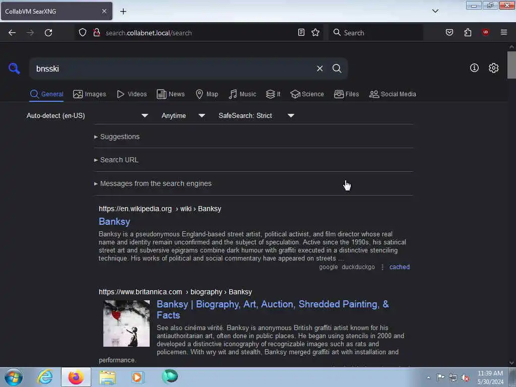Viewport: 516px width, 387px height.
Task: Launch Internet Explorer from taskbar
Action: 45,377
